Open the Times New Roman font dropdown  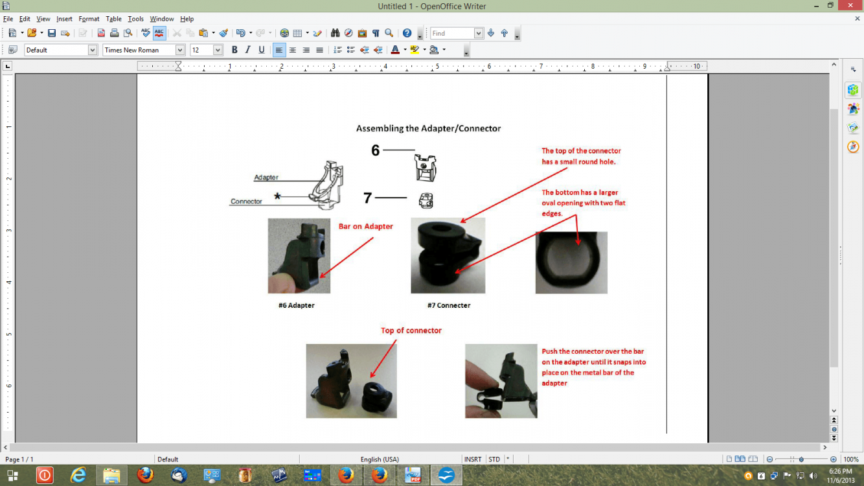179,50
